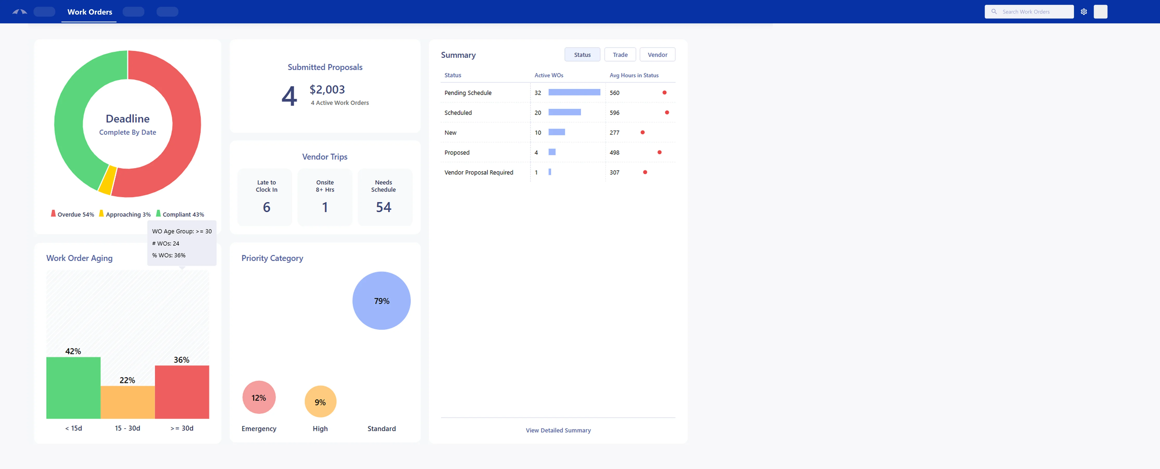
Task: Click the app logo in top bar
Action: (x=19, y=12)
